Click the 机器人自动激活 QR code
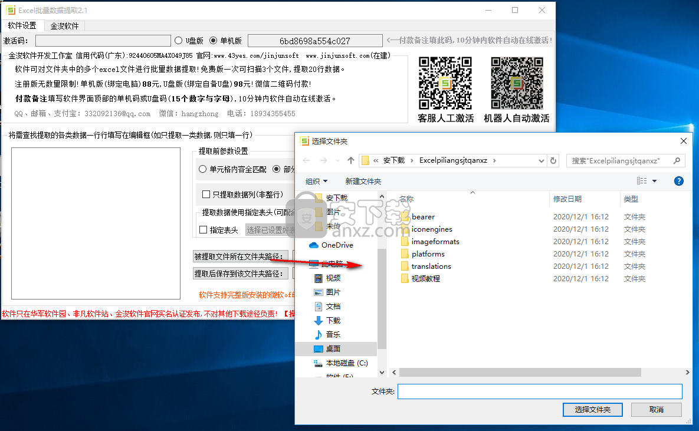 [x=517, y=83]
